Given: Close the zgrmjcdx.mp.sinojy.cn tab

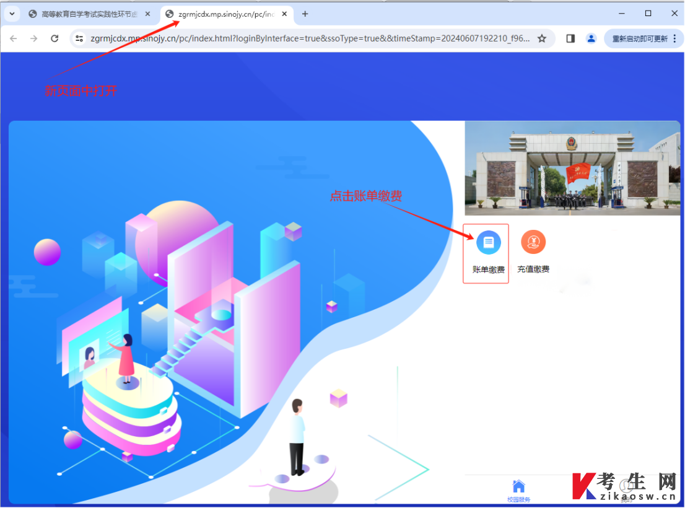Looking at the screenshot, I should point(284,14).
